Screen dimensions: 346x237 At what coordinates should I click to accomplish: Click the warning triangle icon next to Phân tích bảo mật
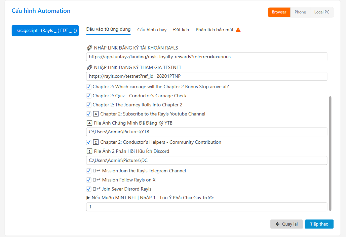point(238,30)
